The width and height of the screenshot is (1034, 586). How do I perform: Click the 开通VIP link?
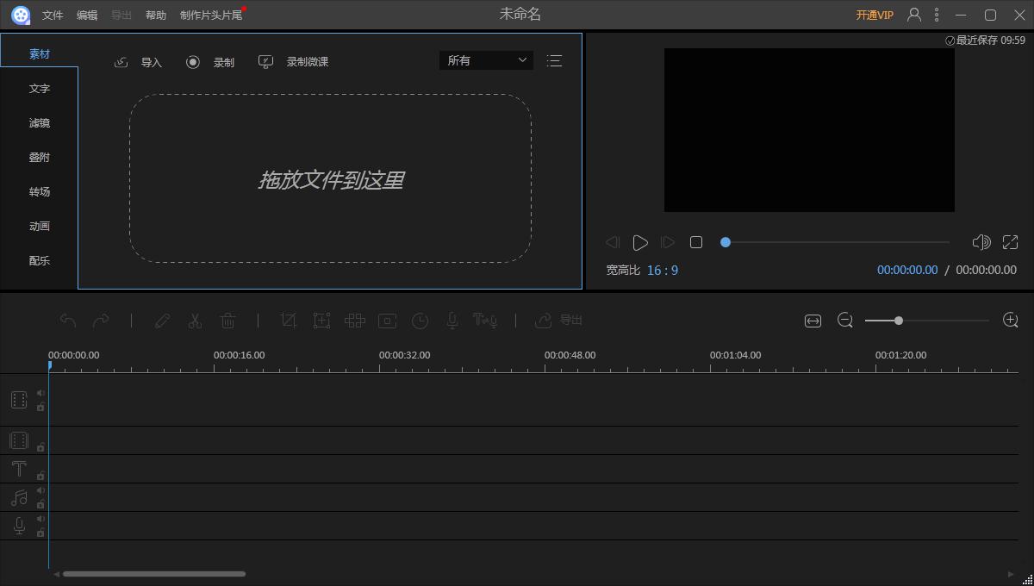(872, 14)
